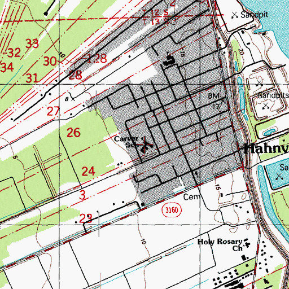Viewport: 289px width, 289px height.
Task: Click the red section number 26
Action: 73,133
